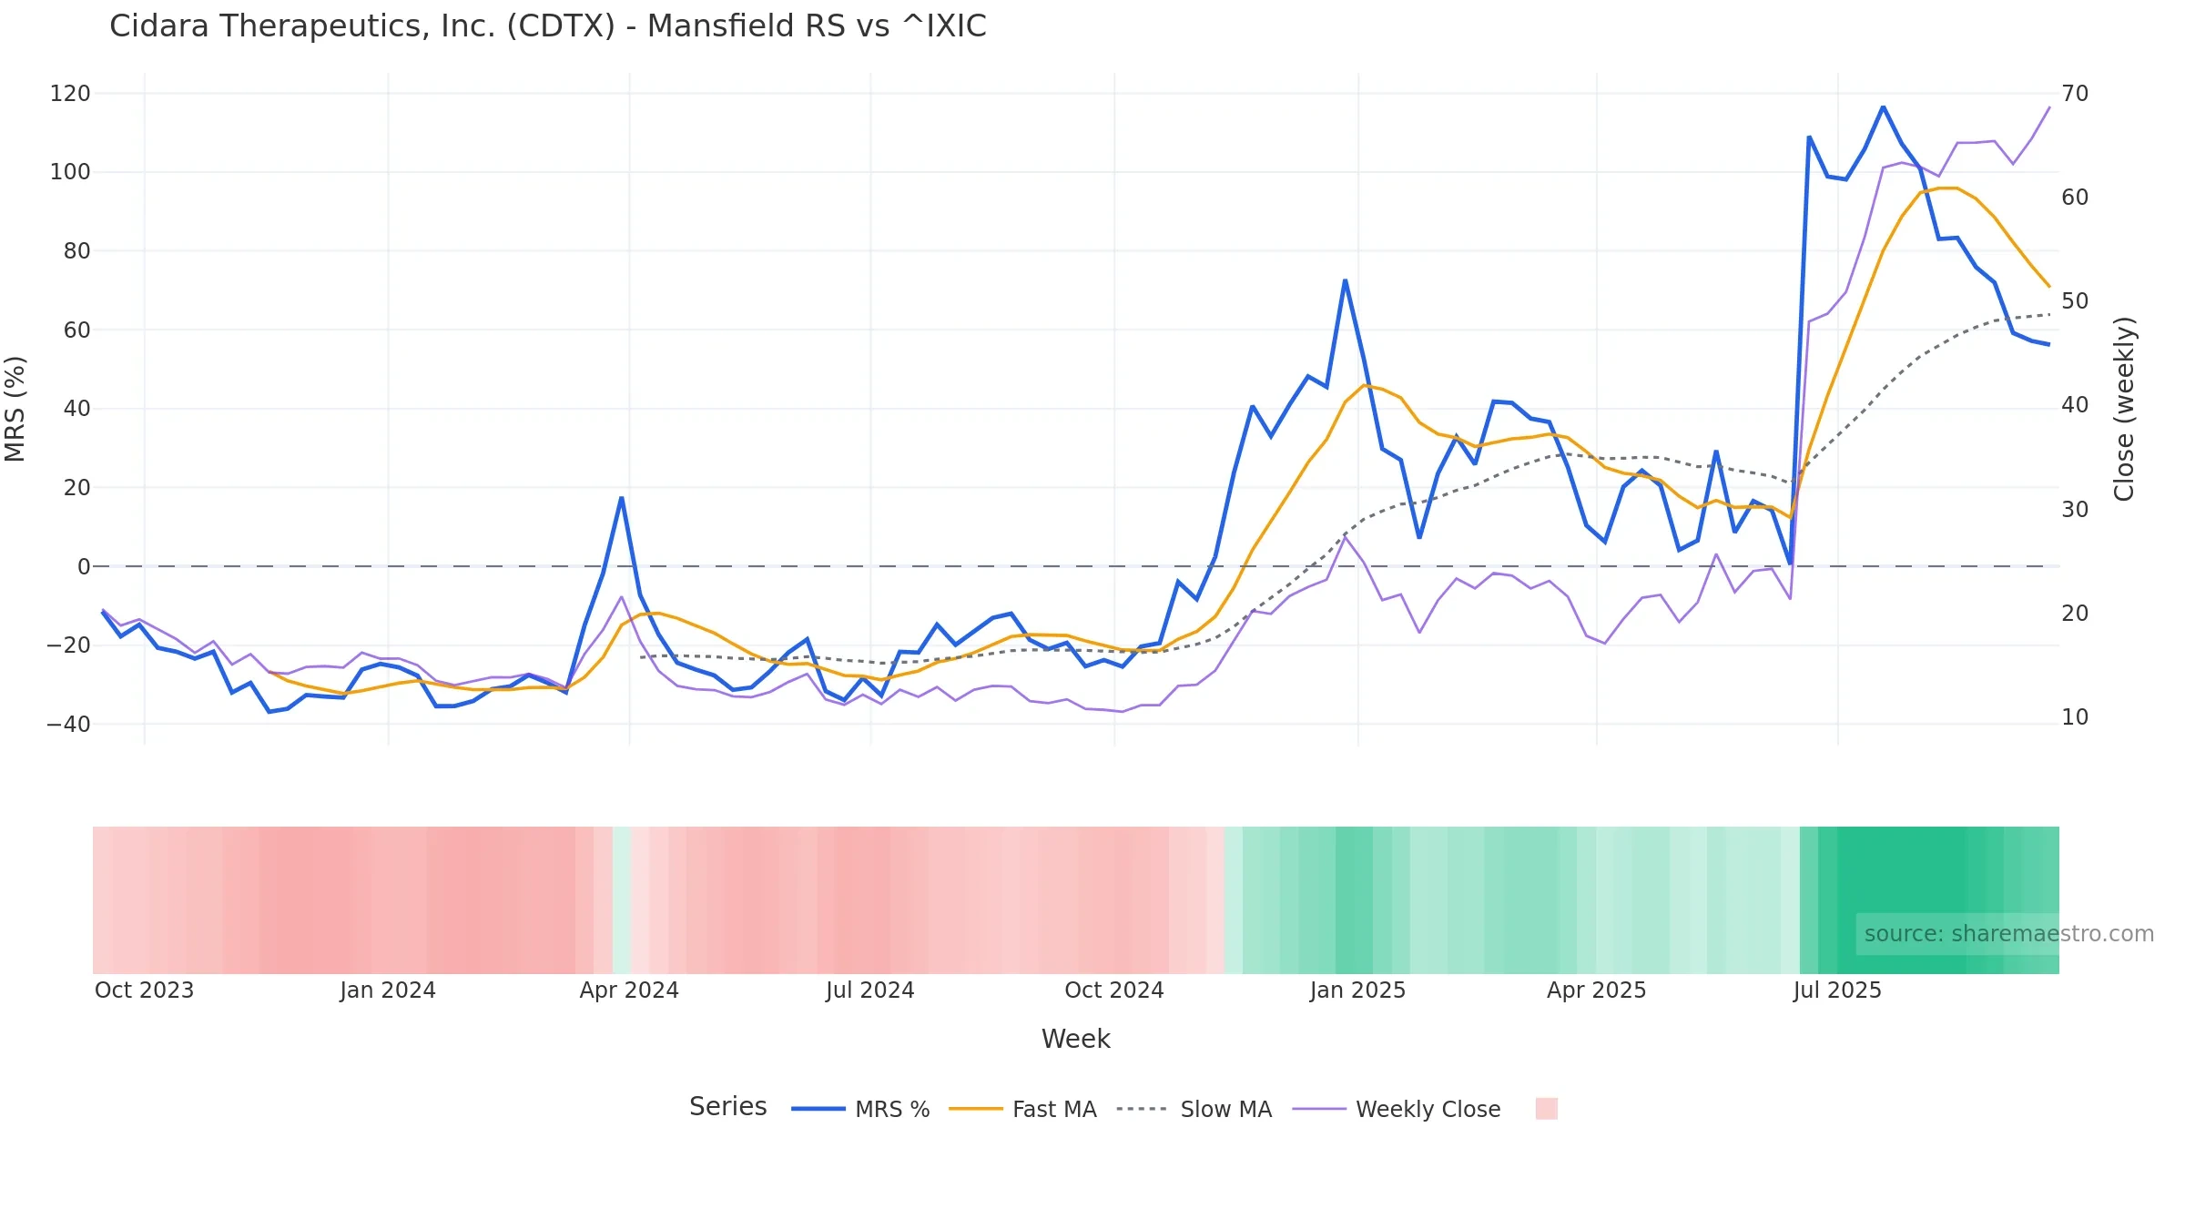This screenshot has width=2185, height=1229.
Task: Click the 0 tick on MRS axis
Action: pos(84,566)
